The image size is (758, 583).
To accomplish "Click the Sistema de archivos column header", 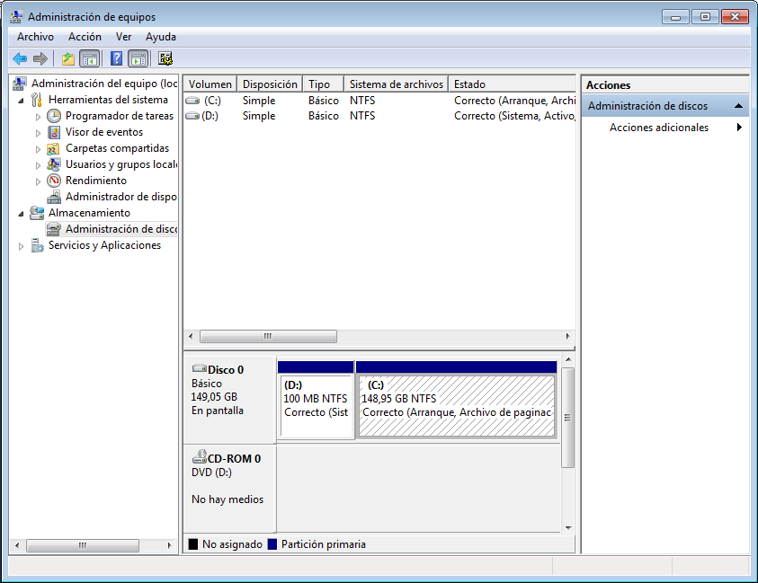I will [x=396, y=84].
